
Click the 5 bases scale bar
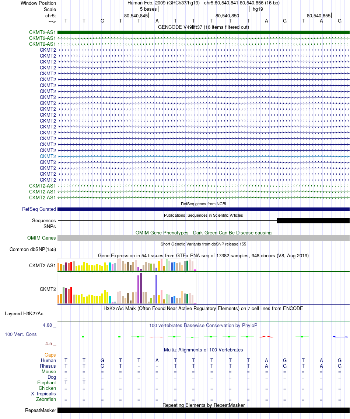(x=203, y=9)
